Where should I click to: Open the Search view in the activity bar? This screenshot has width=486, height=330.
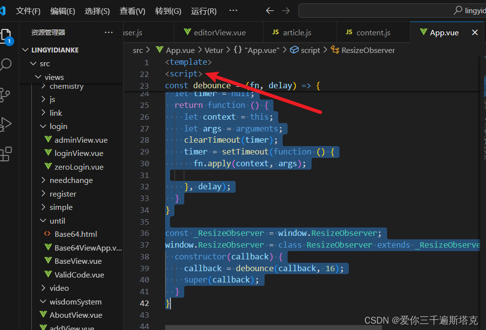pos(6,64)
